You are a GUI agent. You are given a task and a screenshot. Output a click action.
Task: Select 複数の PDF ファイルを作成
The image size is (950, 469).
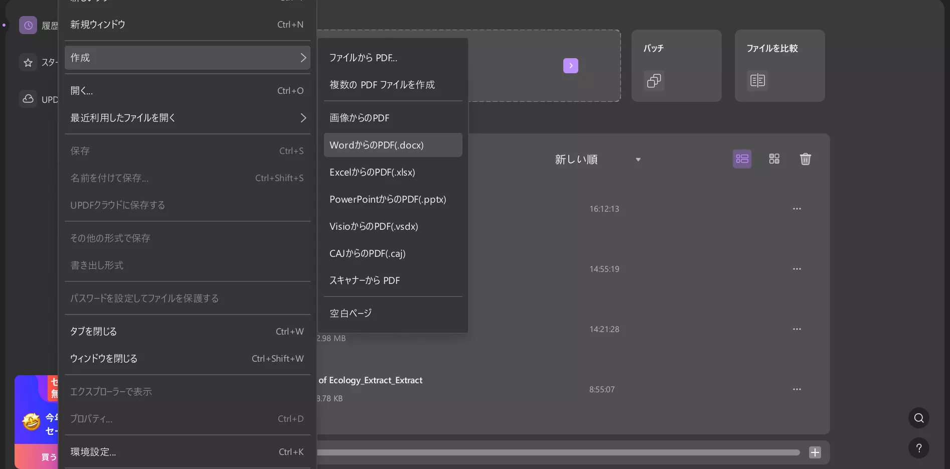tap(393, 85)
